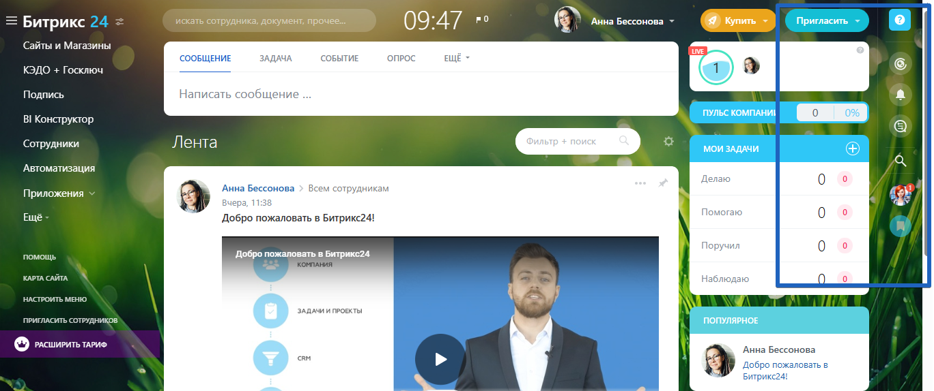Open the chat bubble icon in right sidebar
The height and width of the screenshot is (391, 934).
pyautogui.click(x=901, y=125)
